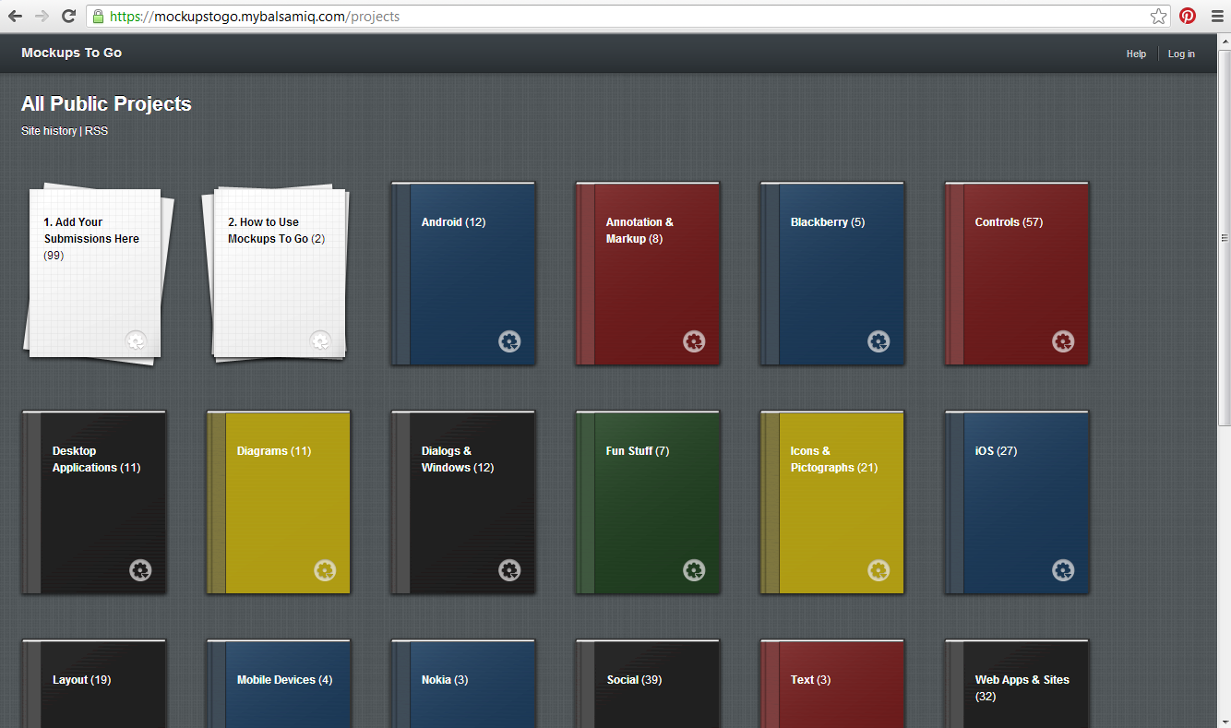Click the flower icon on Icons & Pictographs book

point(878,570)
